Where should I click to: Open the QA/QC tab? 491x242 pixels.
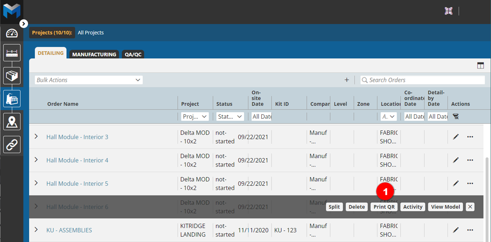tap(133, 54)
